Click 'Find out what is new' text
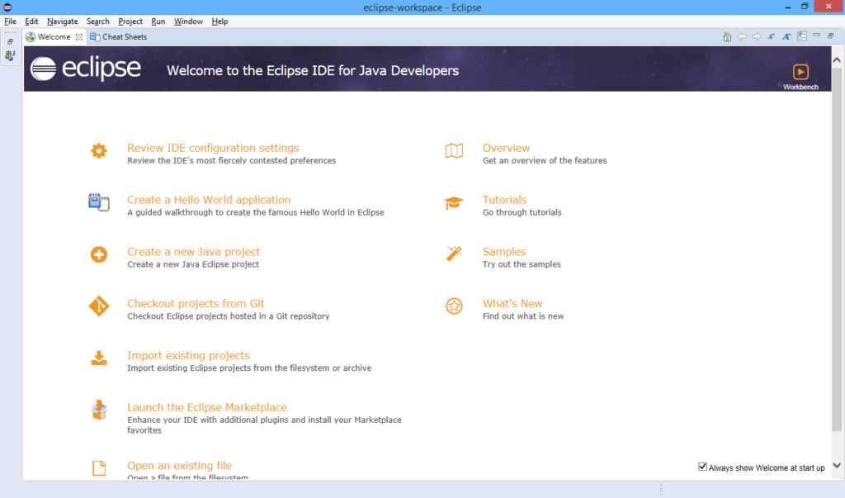This screenshot has height=498, width=845. pos(522,315)
